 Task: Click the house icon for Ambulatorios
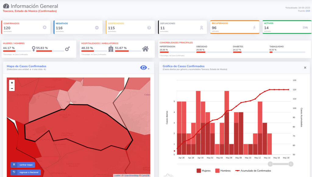point(145,49)
